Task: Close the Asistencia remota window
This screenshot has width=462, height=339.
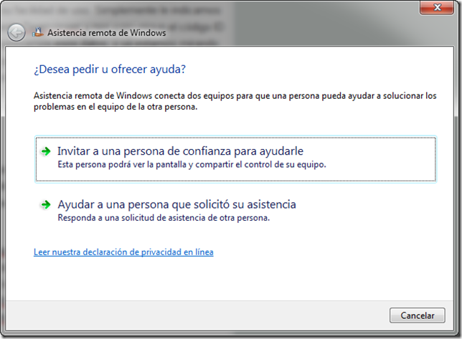Action: (437, 7)
